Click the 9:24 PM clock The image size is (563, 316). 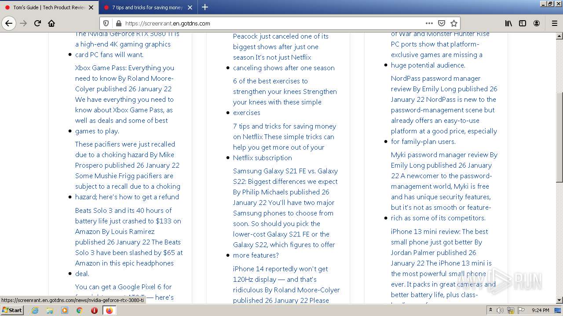tap(540, 310)
